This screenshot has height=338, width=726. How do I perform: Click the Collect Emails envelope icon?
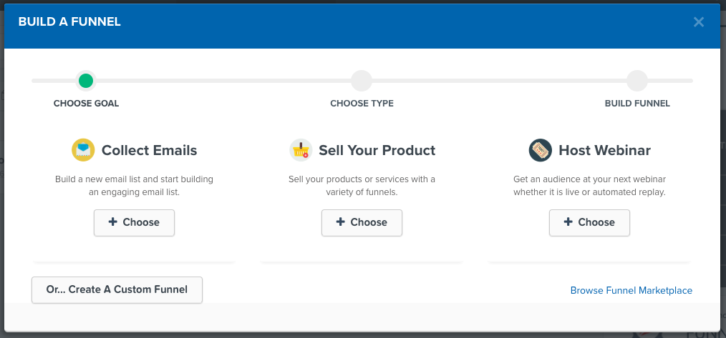click(x=83, y=150)
